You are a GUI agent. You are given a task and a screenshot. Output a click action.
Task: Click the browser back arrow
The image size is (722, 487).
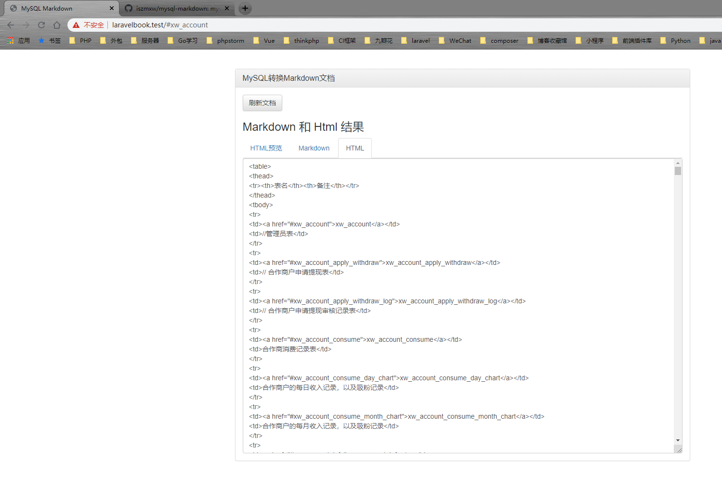[x=11, y=25]
